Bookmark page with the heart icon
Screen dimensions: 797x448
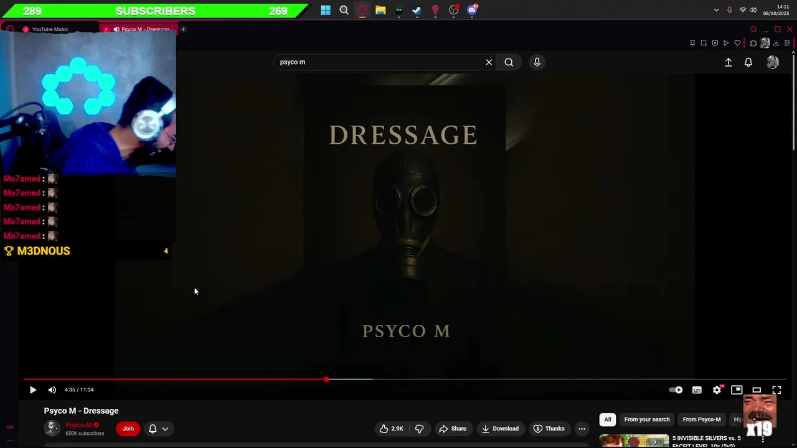coord(738,43)
